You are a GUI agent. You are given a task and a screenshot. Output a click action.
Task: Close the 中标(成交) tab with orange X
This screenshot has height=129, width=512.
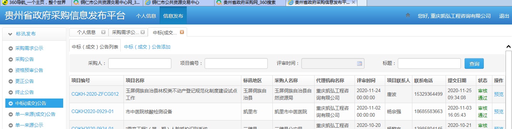tap(182, 32)
